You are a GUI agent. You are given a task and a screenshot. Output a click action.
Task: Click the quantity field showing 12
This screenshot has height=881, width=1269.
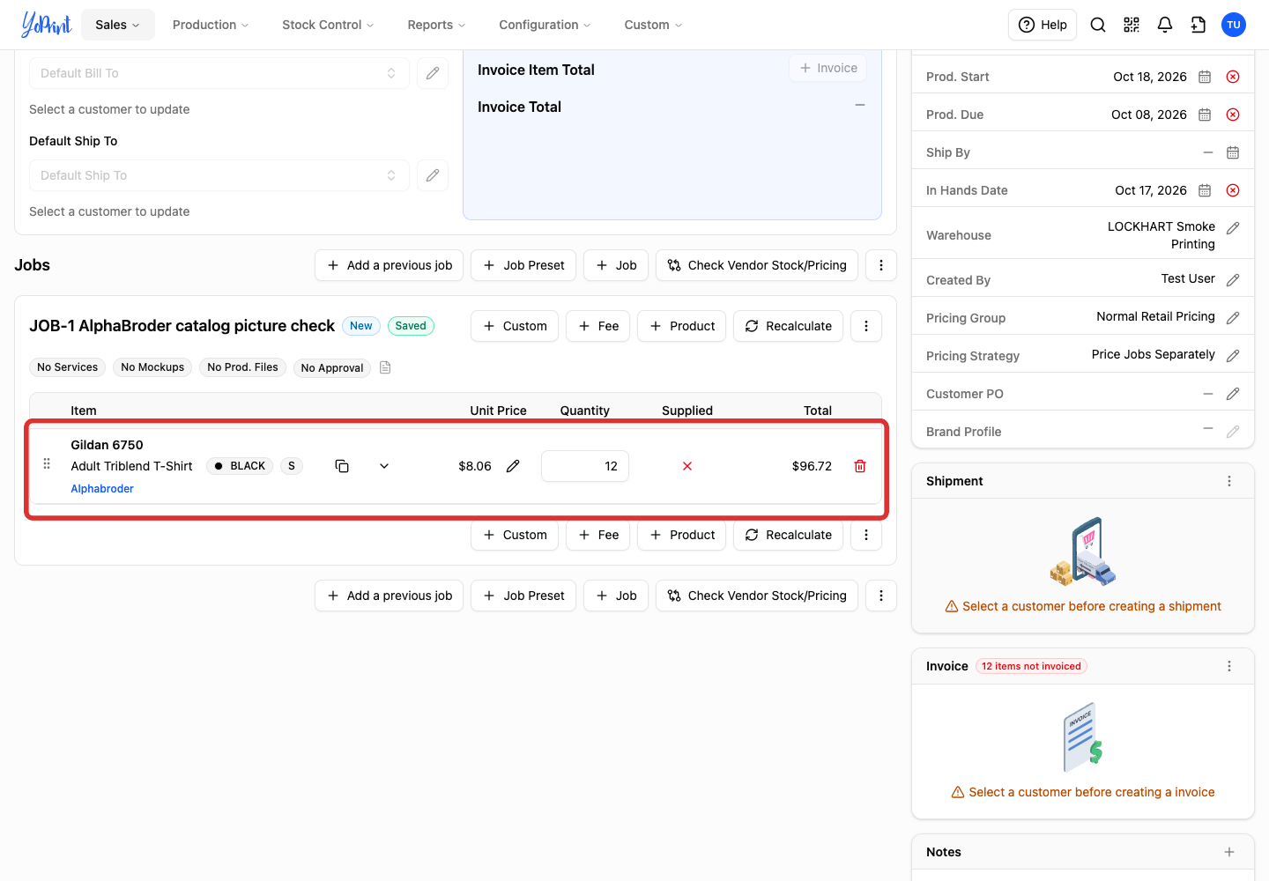click(585, 466)
